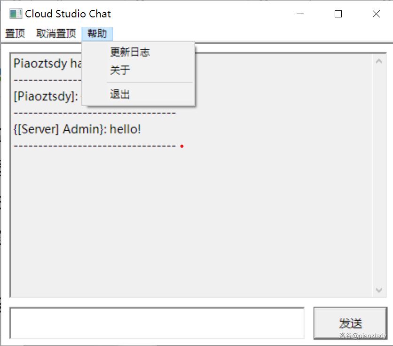Click the 置顶 menu item
Image resolution: width=393 pixels, height=346 pixels.
point(15,34)
